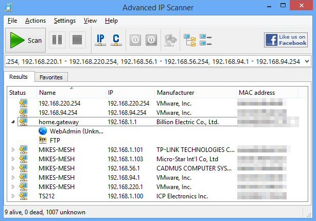The image size is (316, 221).
Task: Click the first gray power button icon
Action: (135, 40)
